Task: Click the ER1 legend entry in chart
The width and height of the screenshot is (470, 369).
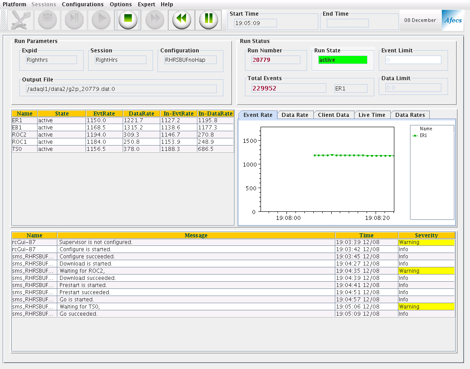Action: pos(420,136)
